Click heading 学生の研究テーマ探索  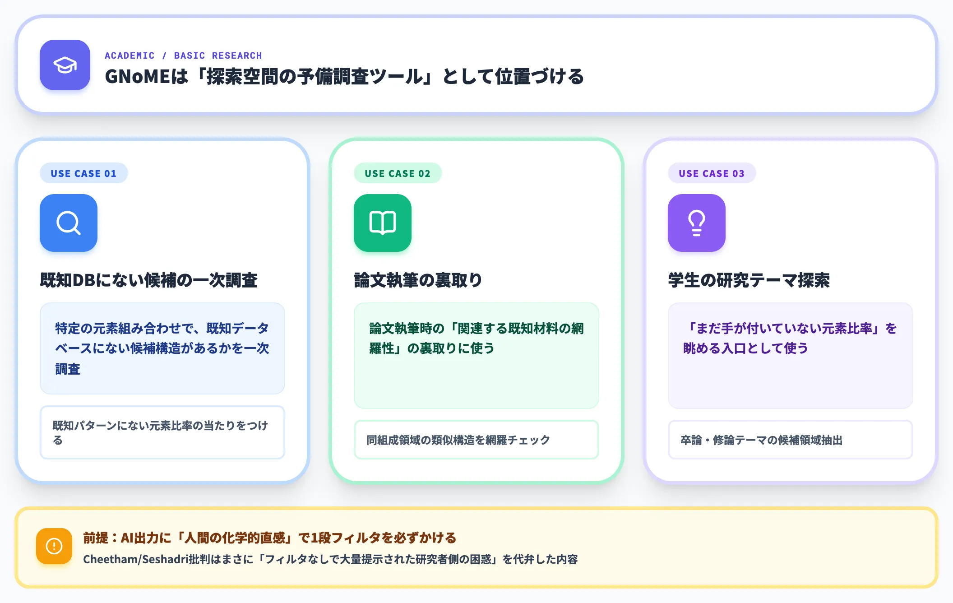click(x=749, y=280)
